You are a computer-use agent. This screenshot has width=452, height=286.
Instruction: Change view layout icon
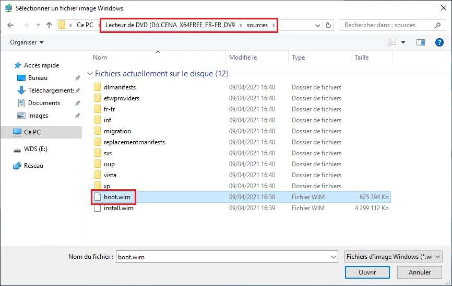392,42
